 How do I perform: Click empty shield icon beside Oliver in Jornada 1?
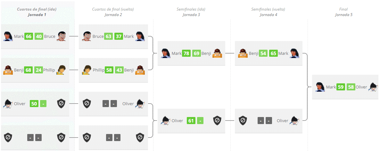(61, 104)
